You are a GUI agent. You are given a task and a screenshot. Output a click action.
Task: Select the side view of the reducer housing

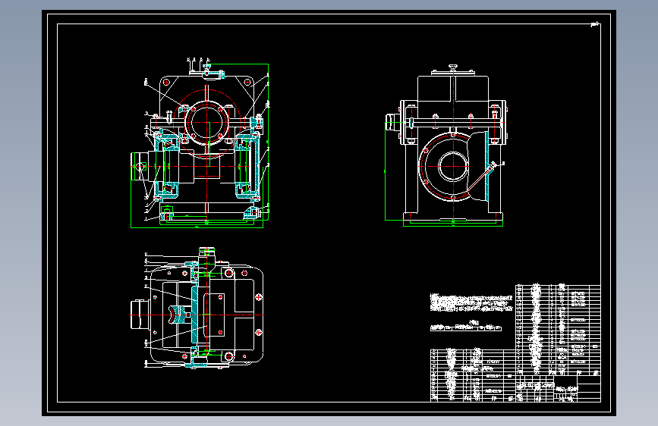tap(446, 146)
